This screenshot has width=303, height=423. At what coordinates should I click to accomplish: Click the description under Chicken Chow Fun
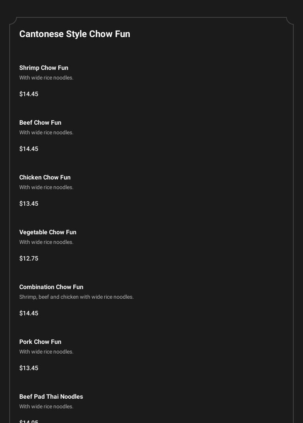coord(46,188)
